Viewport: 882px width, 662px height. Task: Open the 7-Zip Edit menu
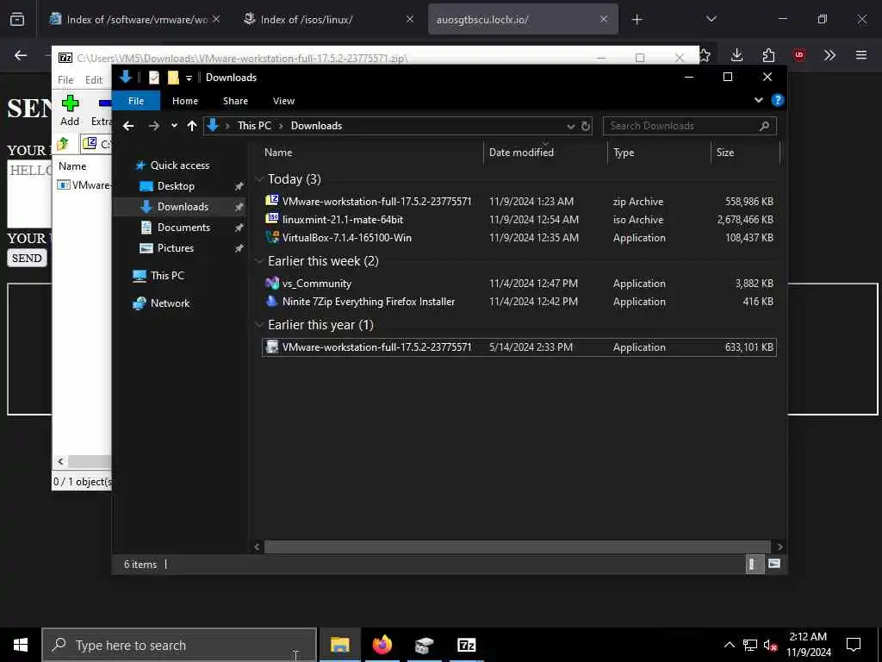tap(93, 79)
